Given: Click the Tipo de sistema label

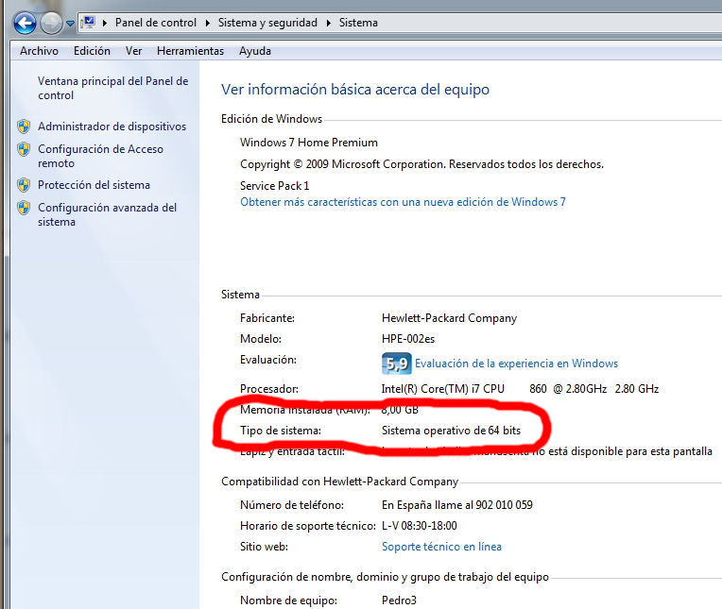Looking at the screenshot, I should 281,431.
